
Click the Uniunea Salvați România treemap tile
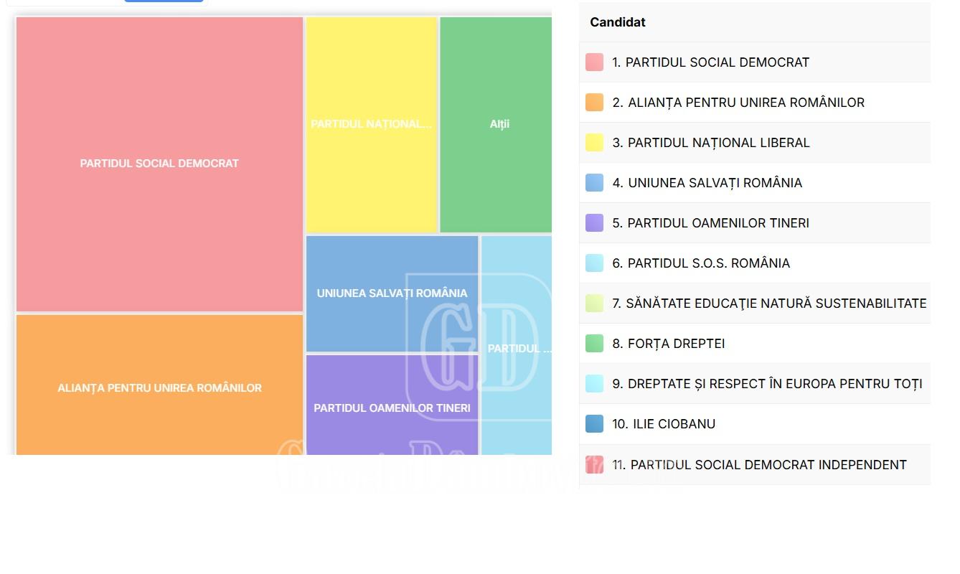click(392, 293)
